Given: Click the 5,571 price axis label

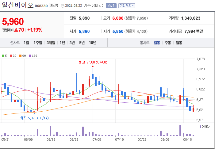Looking at the screenshot, I should click(201, 120).
